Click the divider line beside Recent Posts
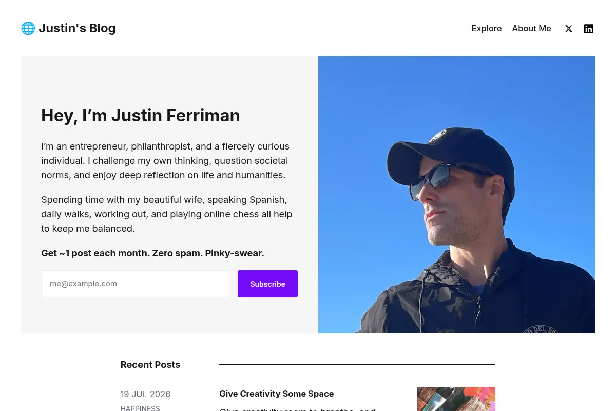The width and height of the screenshot is (616, 411). (x=357, y=364)
